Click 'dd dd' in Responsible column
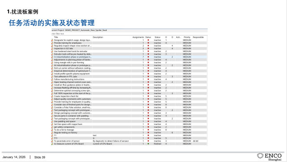Image resolution: width=287 pixels, height=162 pixels. (x=195, y=141)
